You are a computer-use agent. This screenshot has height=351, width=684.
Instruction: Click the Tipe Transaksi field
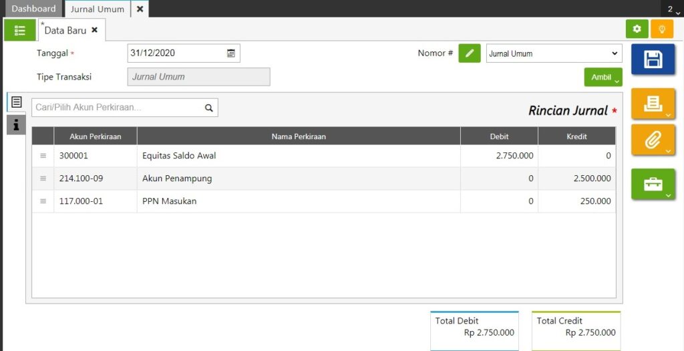tap(198, 77)
